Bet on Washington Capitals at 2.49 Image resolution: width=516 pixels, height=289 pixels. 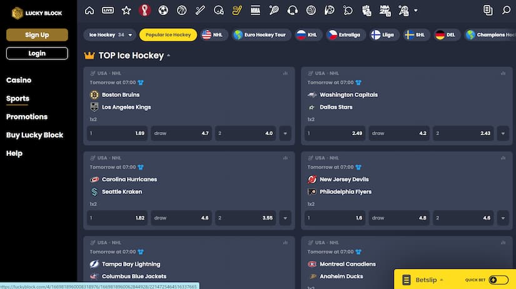click(x=335, y=133)
